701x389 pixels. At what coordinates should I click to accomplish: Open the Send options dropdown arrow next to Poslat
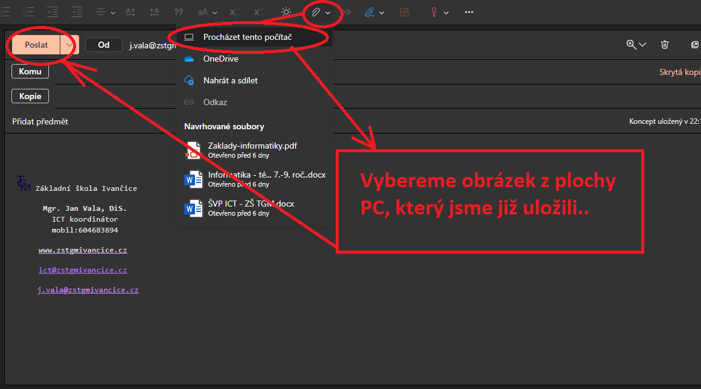coord(70,45)
